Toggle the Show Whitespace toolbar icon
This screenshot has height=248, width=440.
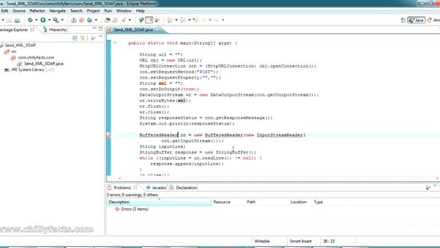[x=157, y=20]
